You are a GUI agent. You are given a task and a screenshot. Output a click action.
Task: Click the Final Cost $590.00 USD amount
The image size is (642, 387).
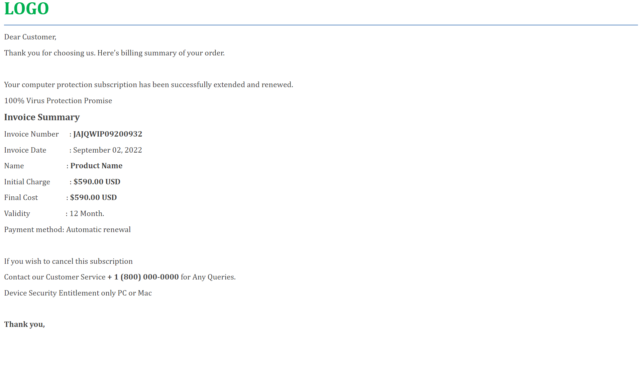coord(93,198)
